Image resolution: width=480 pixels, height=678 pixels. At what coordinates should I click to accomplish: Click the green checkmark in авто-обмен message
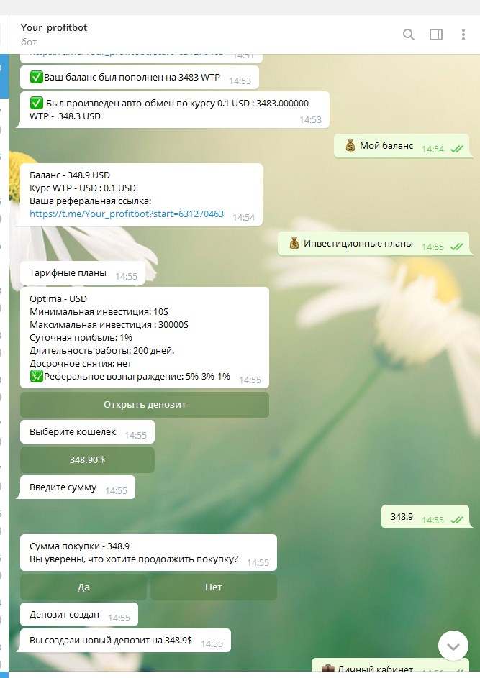click(37, 104)
